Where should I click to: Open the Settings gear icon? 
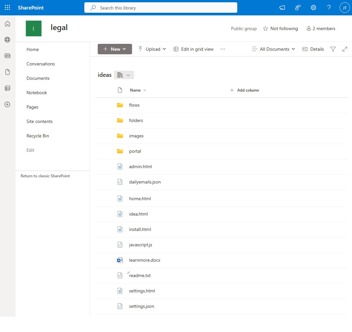click(x=313, y=8)
